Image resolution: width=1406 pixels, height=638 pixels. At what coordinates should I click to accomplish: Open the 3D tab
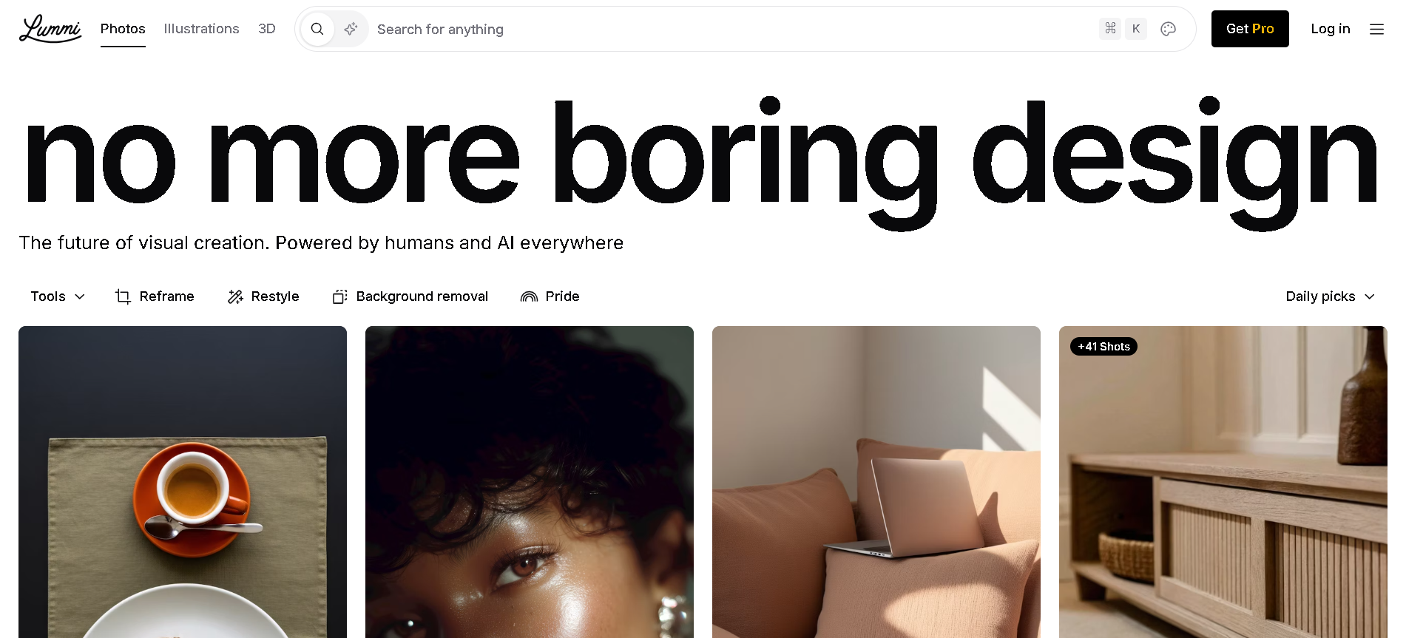click(x=267, y=29)
